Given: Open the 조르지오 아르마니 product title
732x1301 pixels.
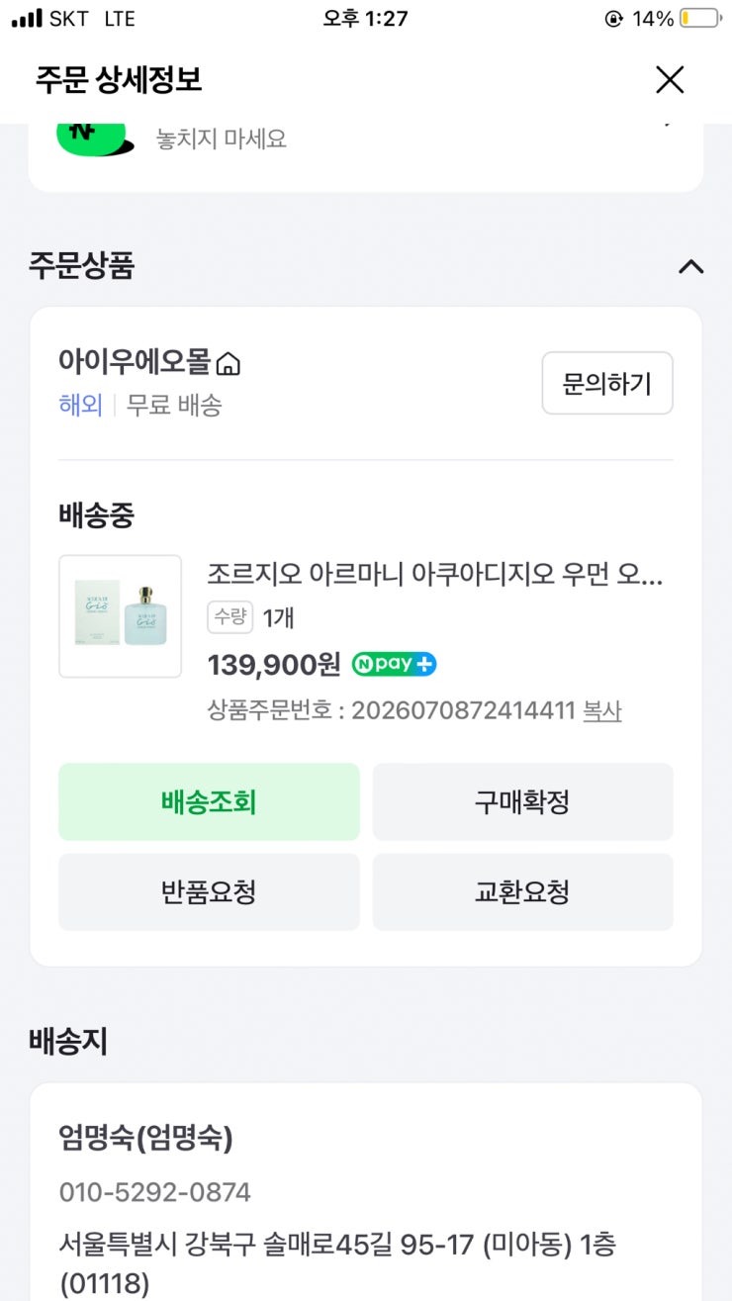Looking at the screenshot, I should pos(435,574).
